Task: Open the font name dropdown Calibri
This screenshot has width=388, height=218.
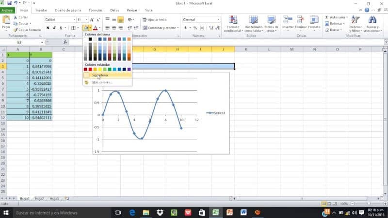Action: 74,19
